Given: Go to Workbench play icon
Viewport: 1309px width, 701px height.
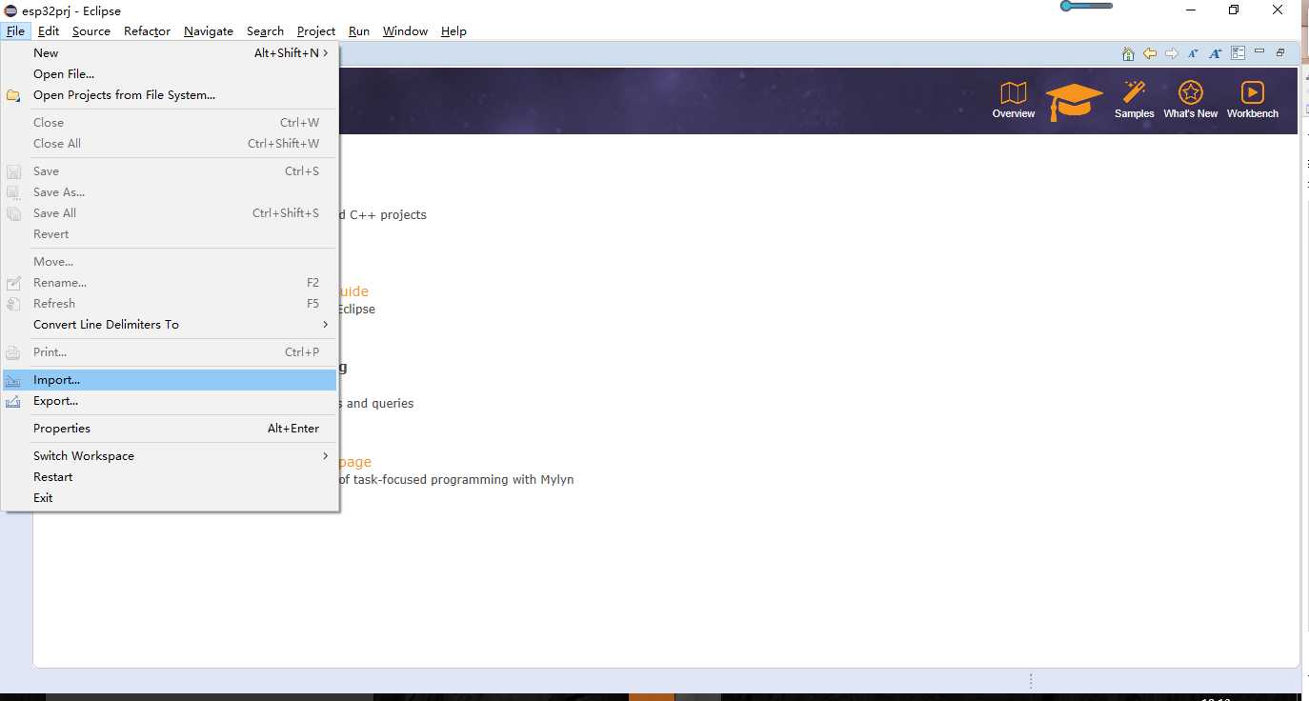Looking at the screenshot, I should (1252, 100).
